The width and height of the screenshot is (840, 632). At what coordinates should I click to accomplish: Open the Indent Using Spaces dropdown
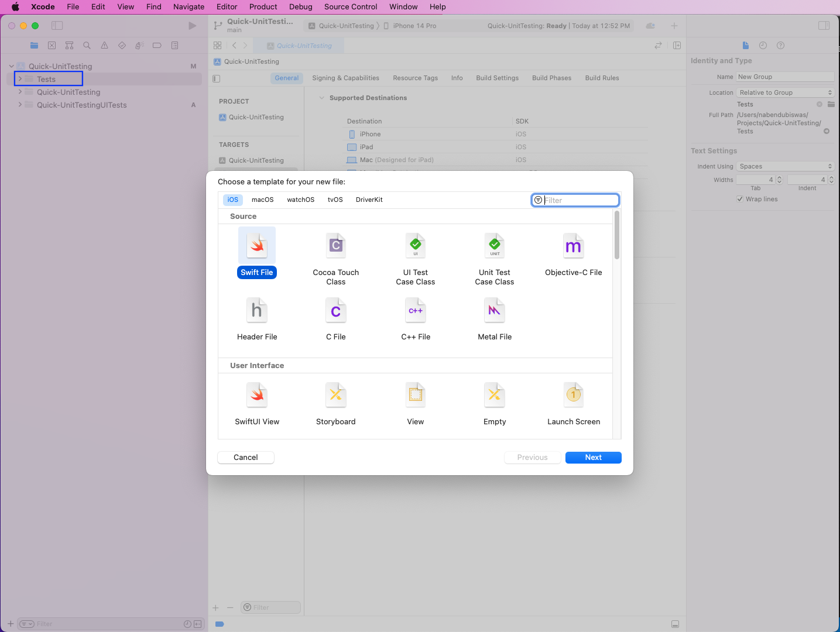[785, 166]
